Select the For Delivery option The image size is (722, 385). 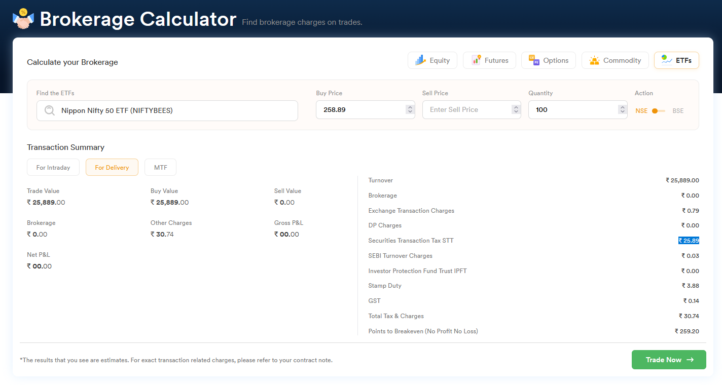[112, 168]
